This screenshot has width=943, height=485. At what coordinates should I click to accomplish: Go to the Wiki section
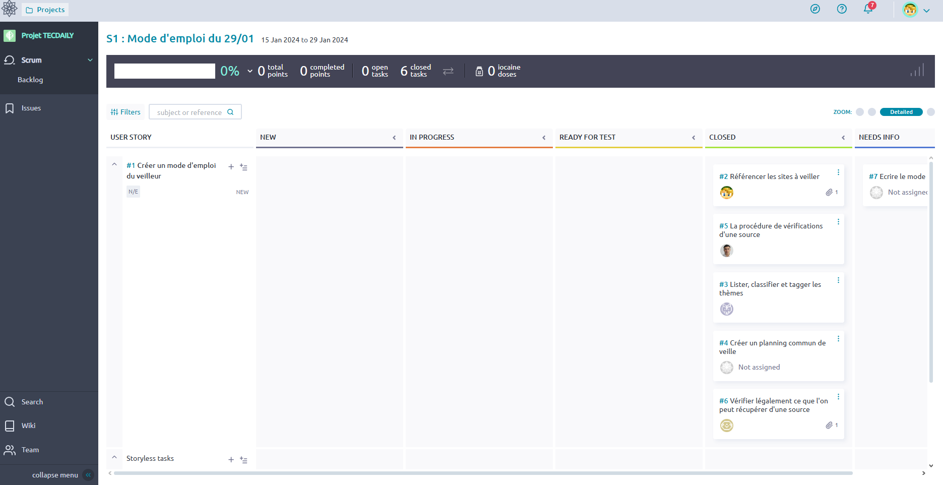28,426
